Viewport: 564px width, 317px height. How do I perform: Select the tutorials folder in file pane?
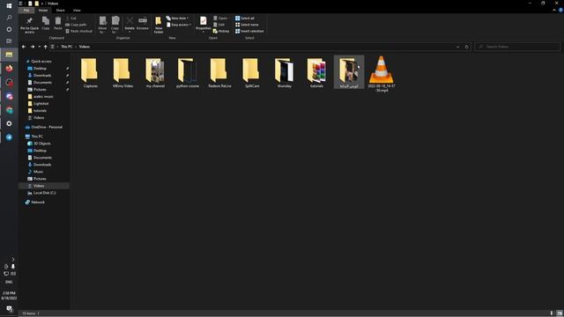pos(316,72)
